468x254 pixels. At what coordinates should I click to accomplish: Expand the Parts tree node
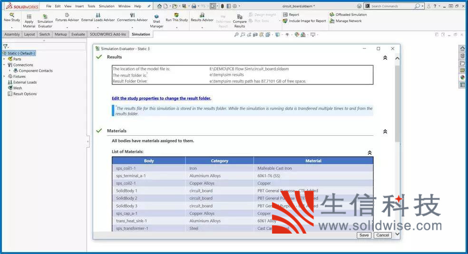tap(4, 59)
